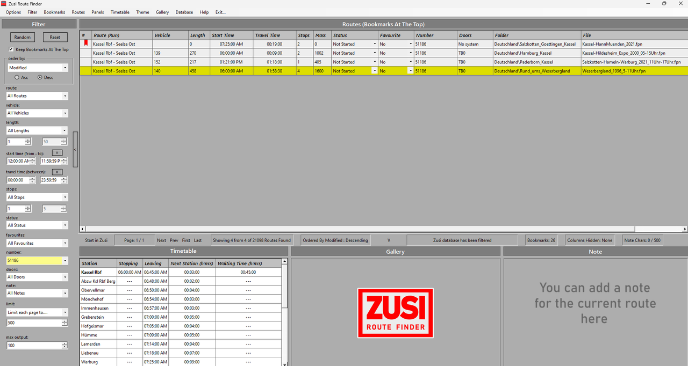Viewport: 688px width, 366px height.
Task: Click the V button in status bar
Action: point(389,240)
